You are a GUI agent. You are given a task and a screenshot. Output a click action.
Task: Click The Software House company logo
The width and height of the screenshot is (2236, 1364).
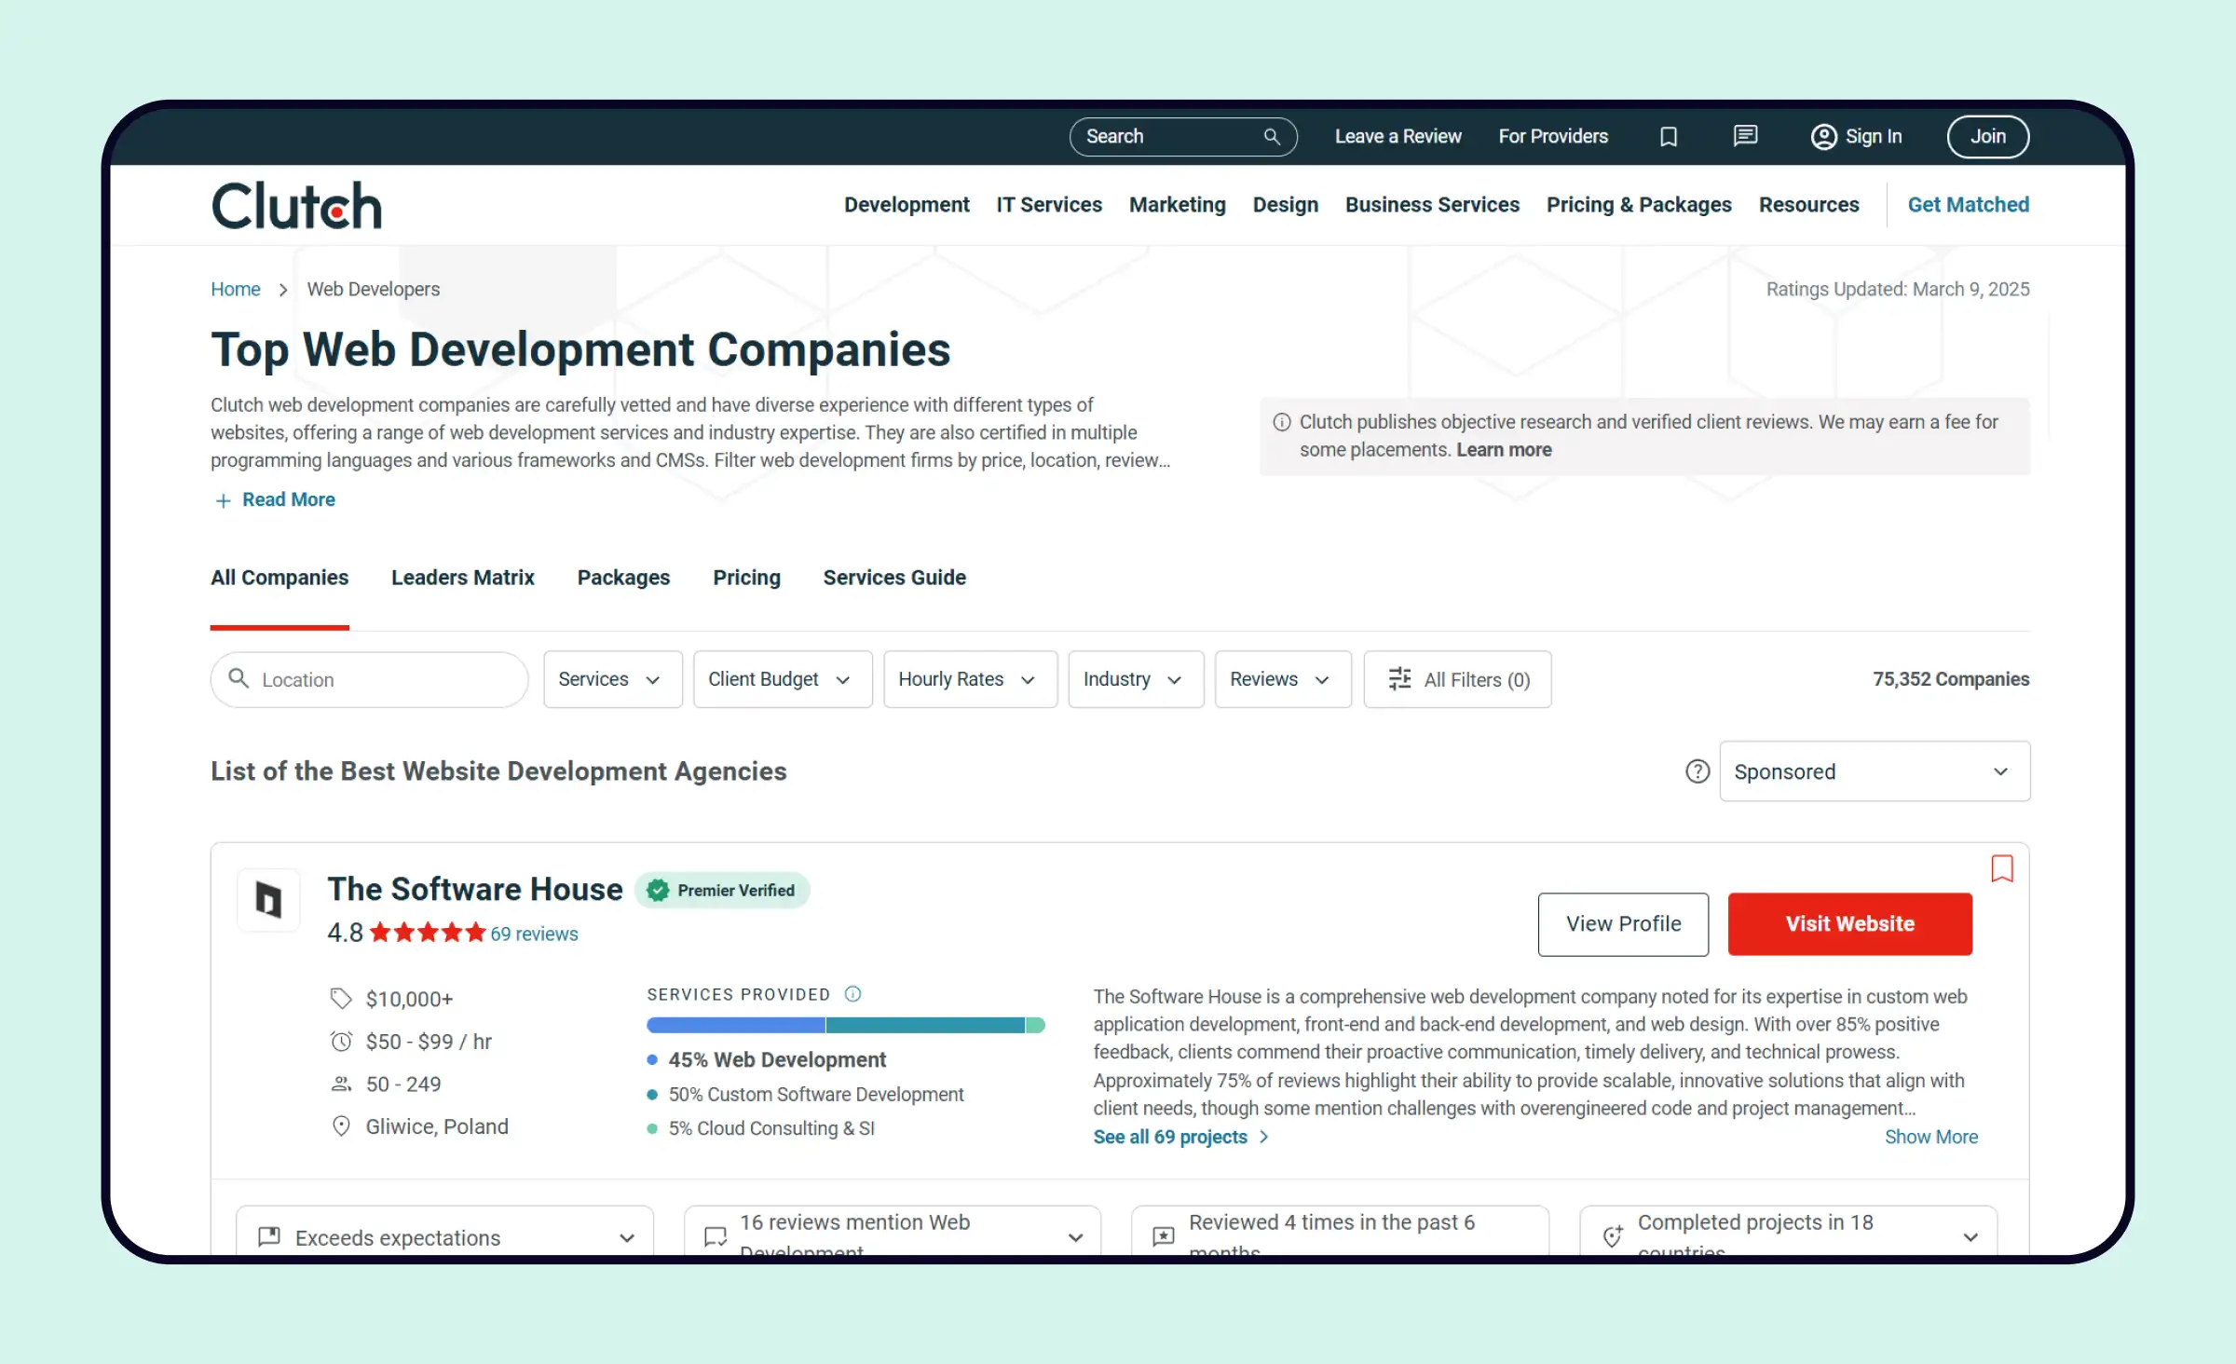coord(268,900)
